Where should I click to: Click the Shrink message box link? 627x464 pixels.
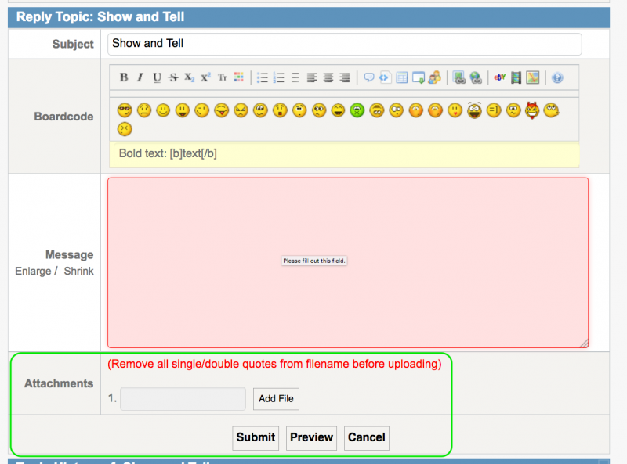[78, 271]
